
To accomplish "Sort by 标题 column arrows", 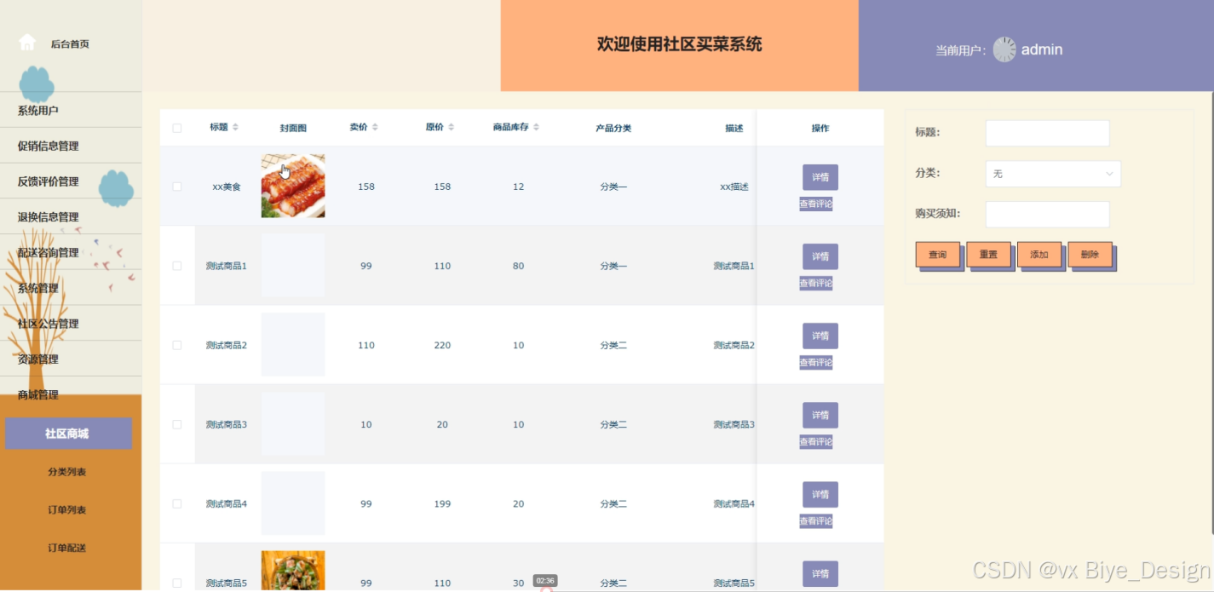I will [235, 128].
